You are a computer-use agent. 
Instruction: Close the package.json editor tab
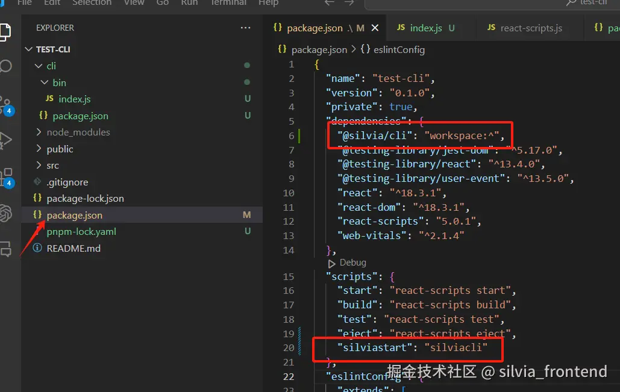375,28
